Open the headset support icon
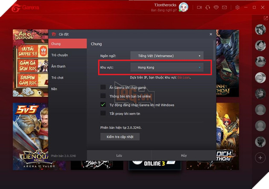This screenshot has height=189, width=269. click(x=208, y=7)
